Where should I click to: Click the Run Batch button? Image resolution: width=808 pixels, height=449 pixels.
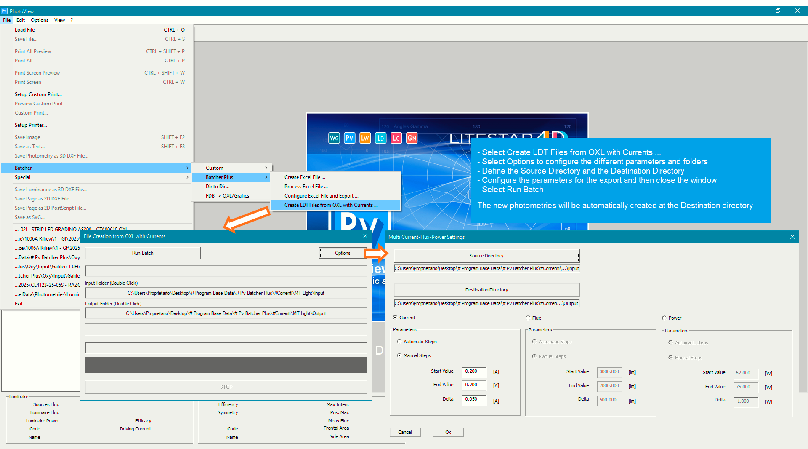coord(143,253)
